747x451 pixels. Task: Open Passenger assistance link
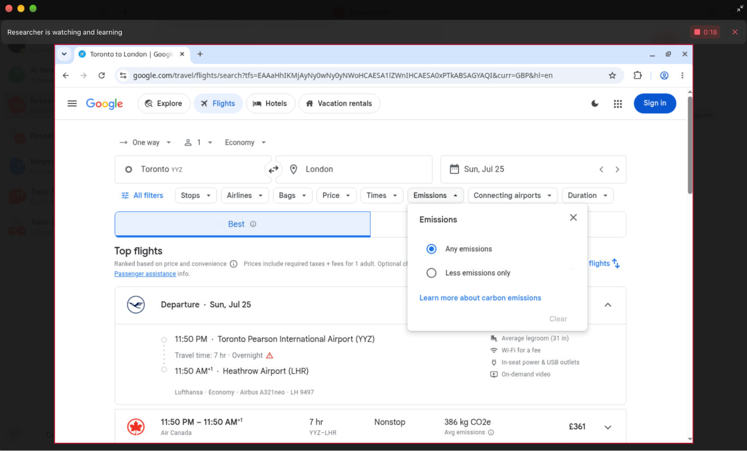click(x=145, y=274)
